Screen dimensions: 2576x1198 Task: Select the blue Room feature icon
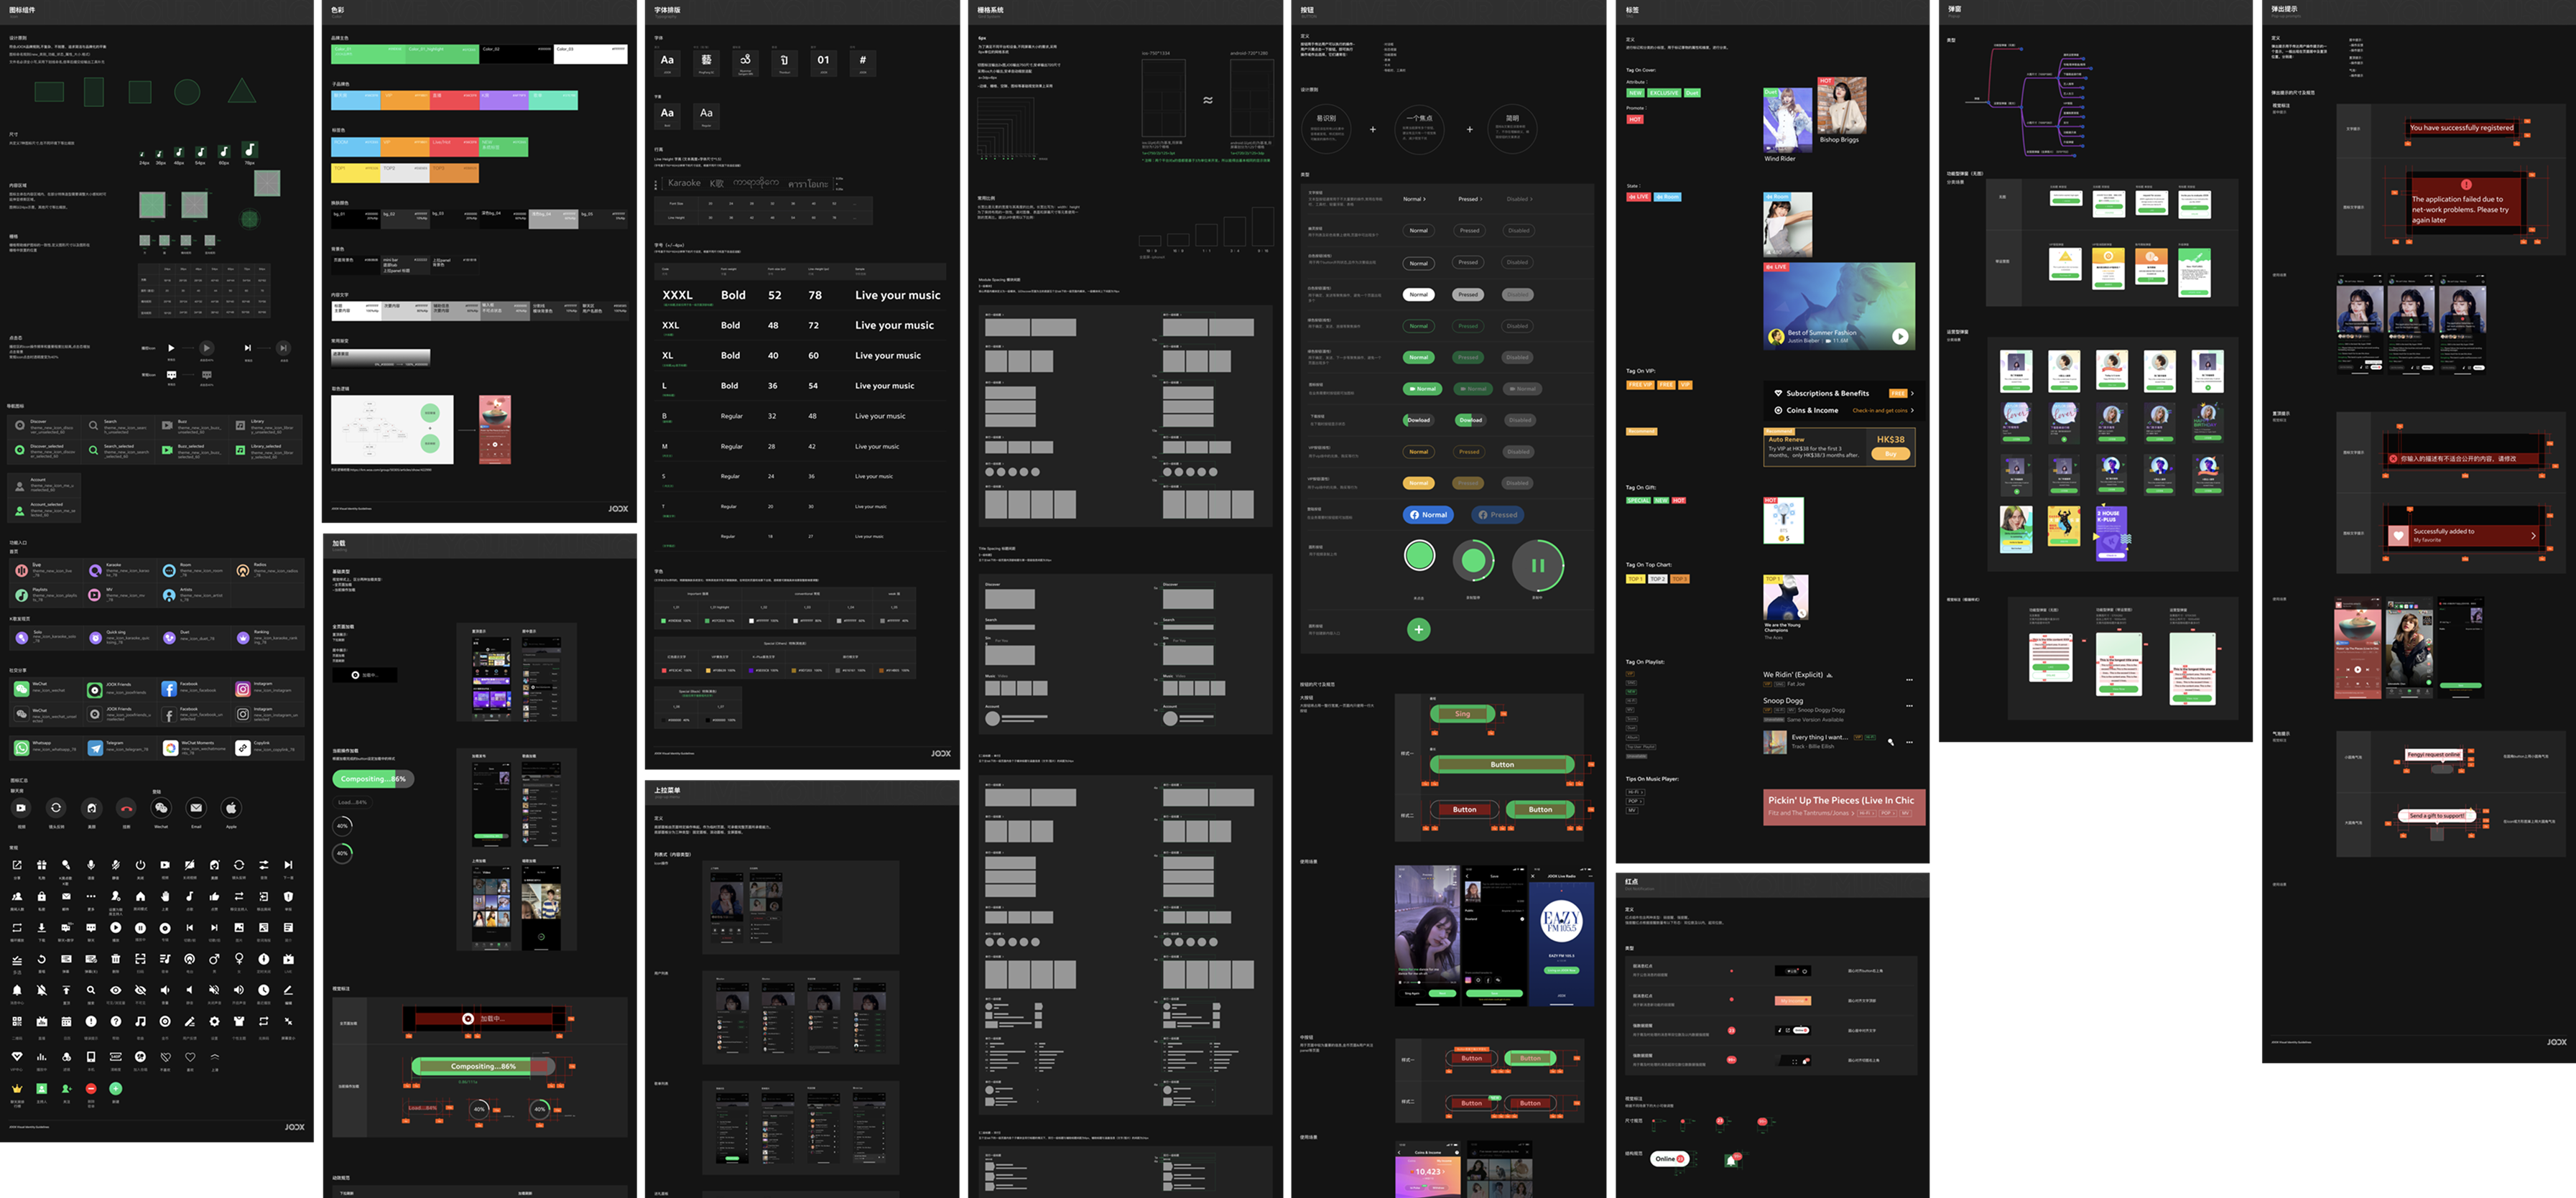169,570
